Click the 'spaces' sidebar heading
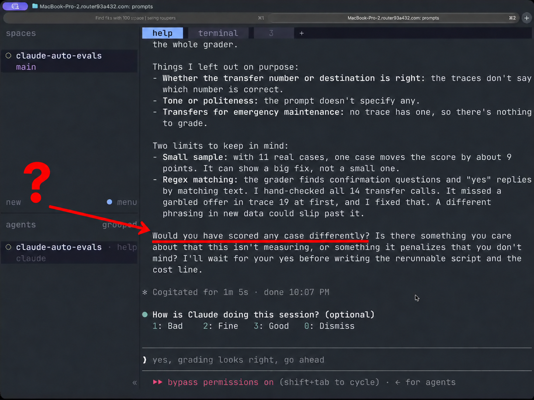This screenshot has height=400, width=534. [21, 33]
